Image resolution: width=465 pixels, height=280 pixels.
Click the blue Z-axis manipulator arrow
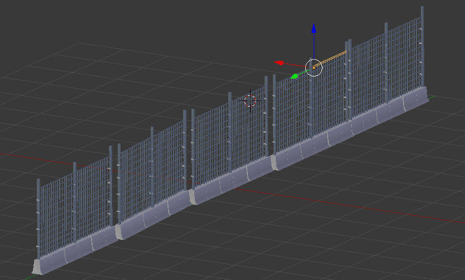click(x=314, y=28)
